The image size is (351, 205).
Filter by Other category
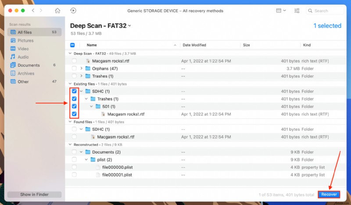point(35,82)
